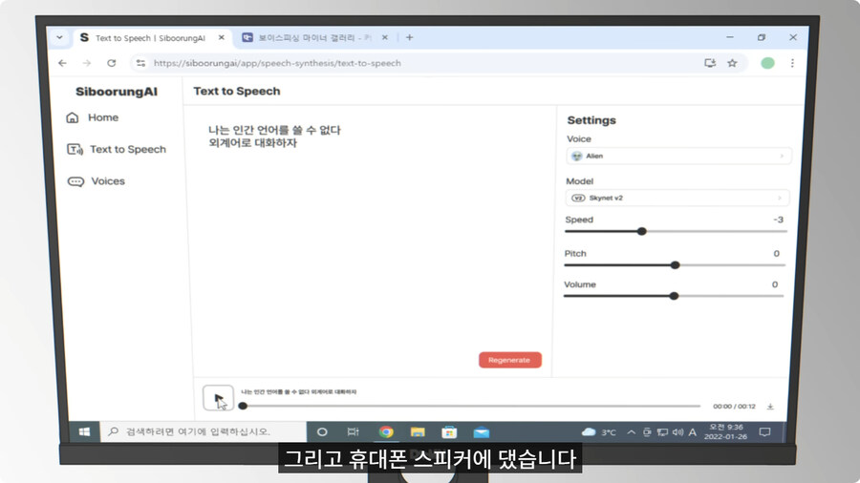
Task: Open the Model dropdown showing Skynet v2
Action: coord(677,198)
